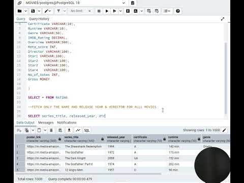This screenshot has width=244, height=183.
Task: Click the results horizontal scrollbar
Action: click(88, 174)
